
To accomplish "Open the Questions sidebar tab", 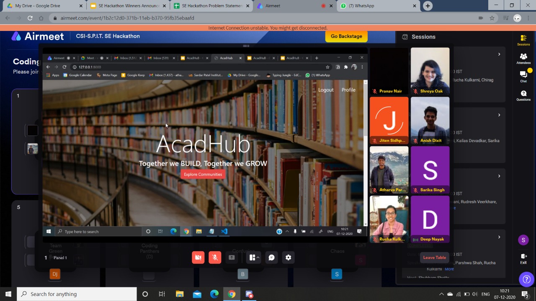I will [x=523, y=95].
